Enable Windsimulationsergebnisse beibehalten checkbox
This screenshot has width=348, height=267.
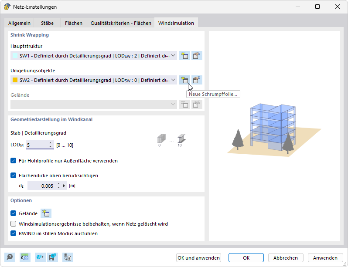(14, 224)
